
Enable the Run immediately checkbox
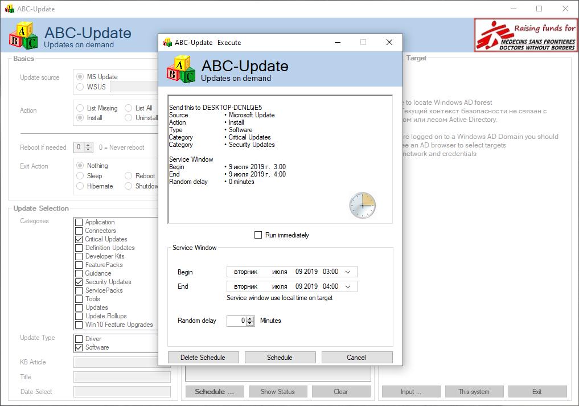pos(258,235)
